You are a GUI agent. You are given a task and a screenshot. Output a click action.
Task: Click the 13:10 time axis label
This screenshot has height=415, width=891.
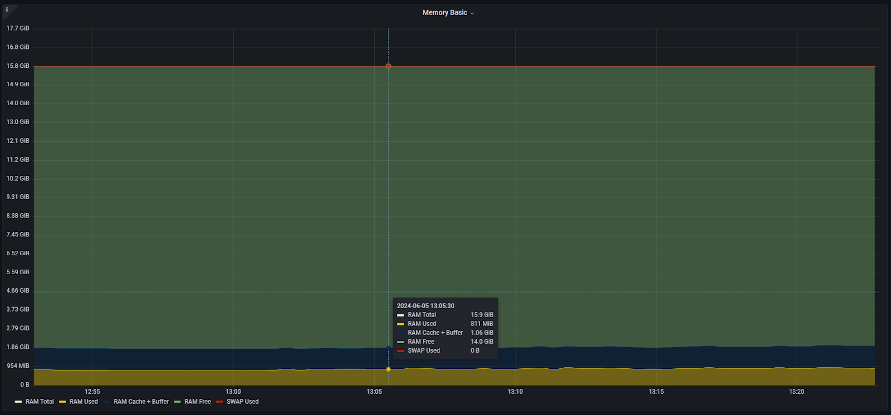coord(515,392)
